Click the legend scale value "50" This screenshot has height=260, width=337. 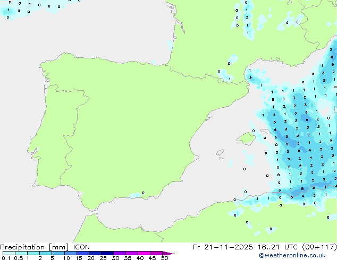(x=164, y=258)
